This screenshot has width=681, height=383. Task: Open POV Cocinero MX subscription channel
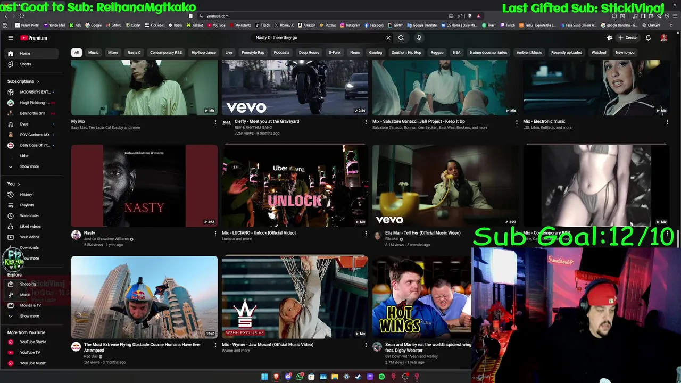point(32,135)
